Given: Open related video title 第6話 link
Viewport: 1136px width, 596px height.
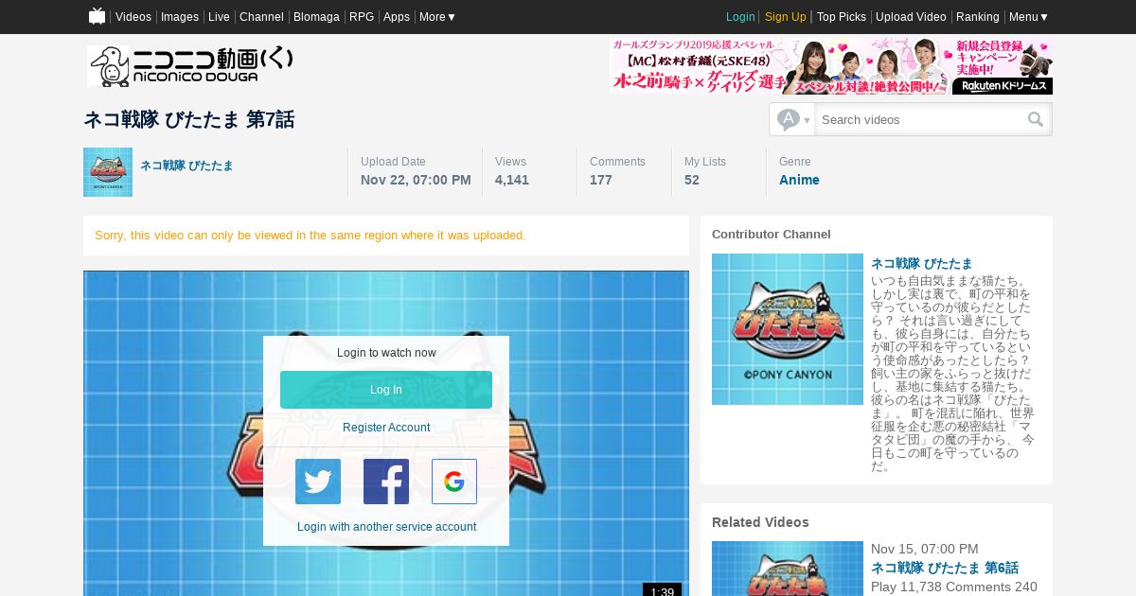Looking at the screenshot, I should pyautogui.click(x=945, y=568).
